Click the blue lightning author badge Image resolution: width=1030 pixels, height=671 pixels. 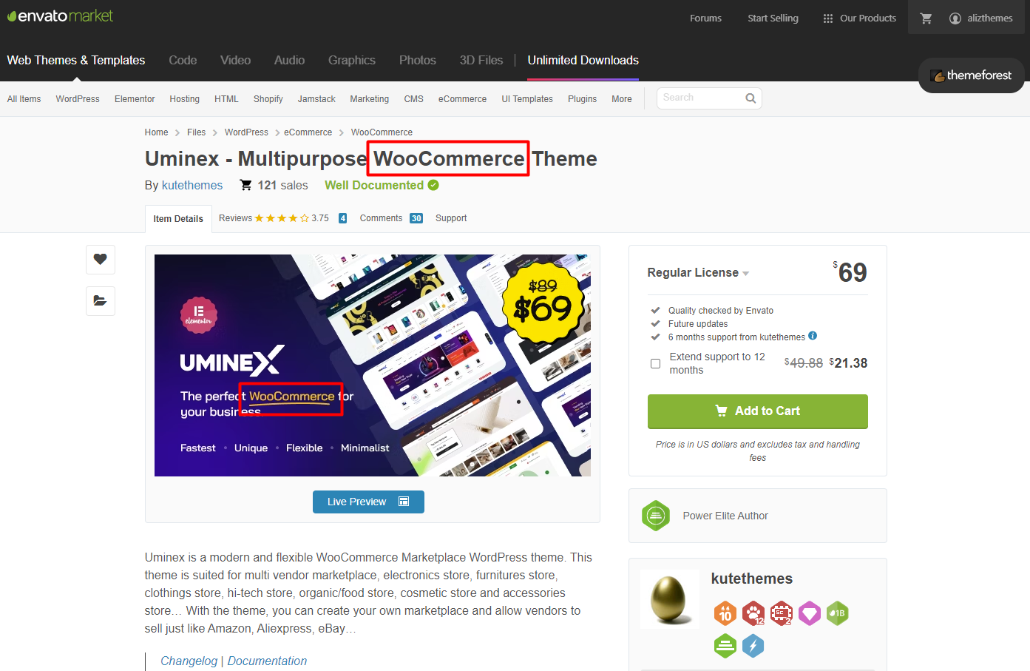click(753, 646)
